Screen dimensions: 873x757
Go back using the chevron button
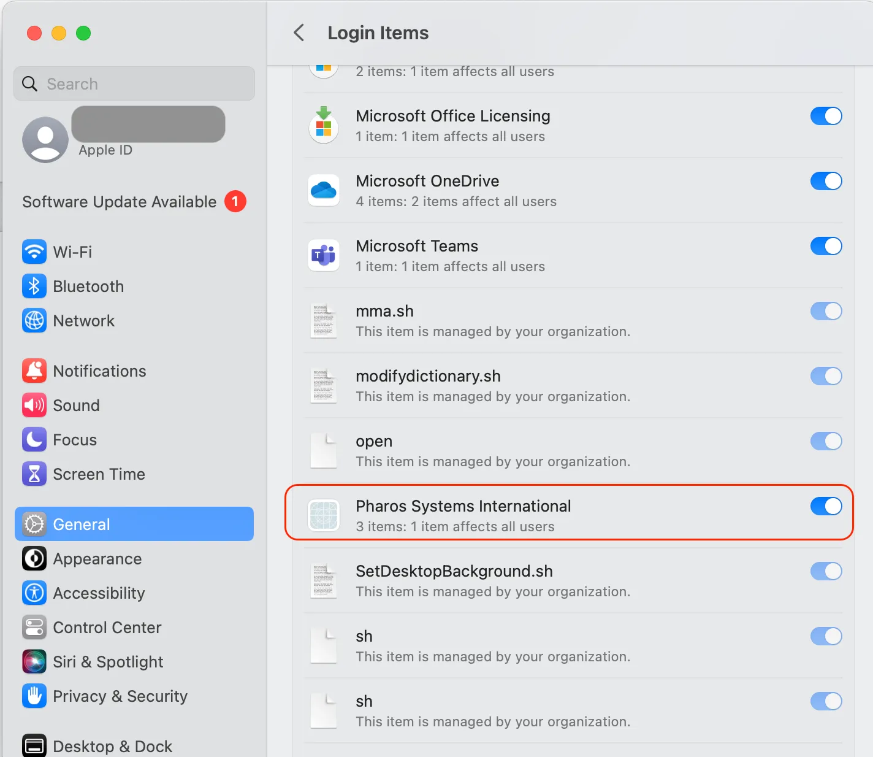coord(299,33)
